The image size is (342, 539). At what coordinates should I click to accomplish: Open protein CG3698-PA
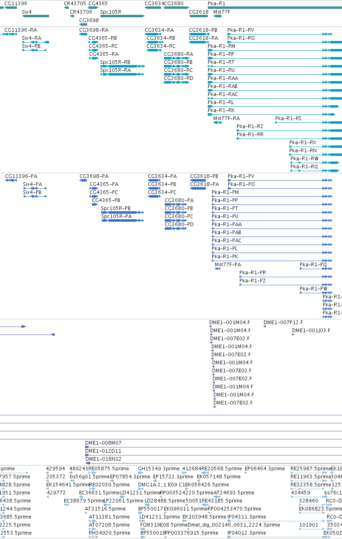tap(94, 176)
